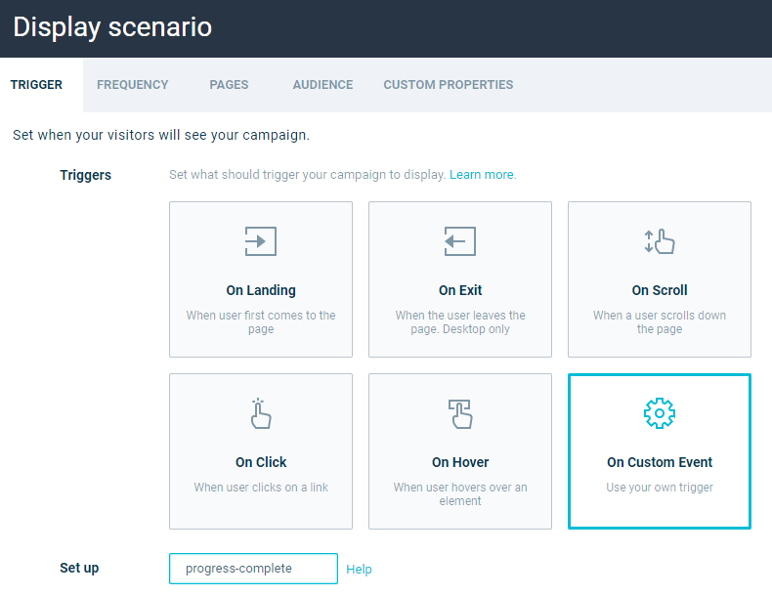Click 'When user clicks on a link' text

261,488
